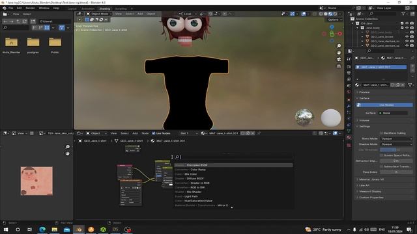Toggle the Backface Culling checkbox
The height and width of the screenshot is (234, 417).
(381, 133)
